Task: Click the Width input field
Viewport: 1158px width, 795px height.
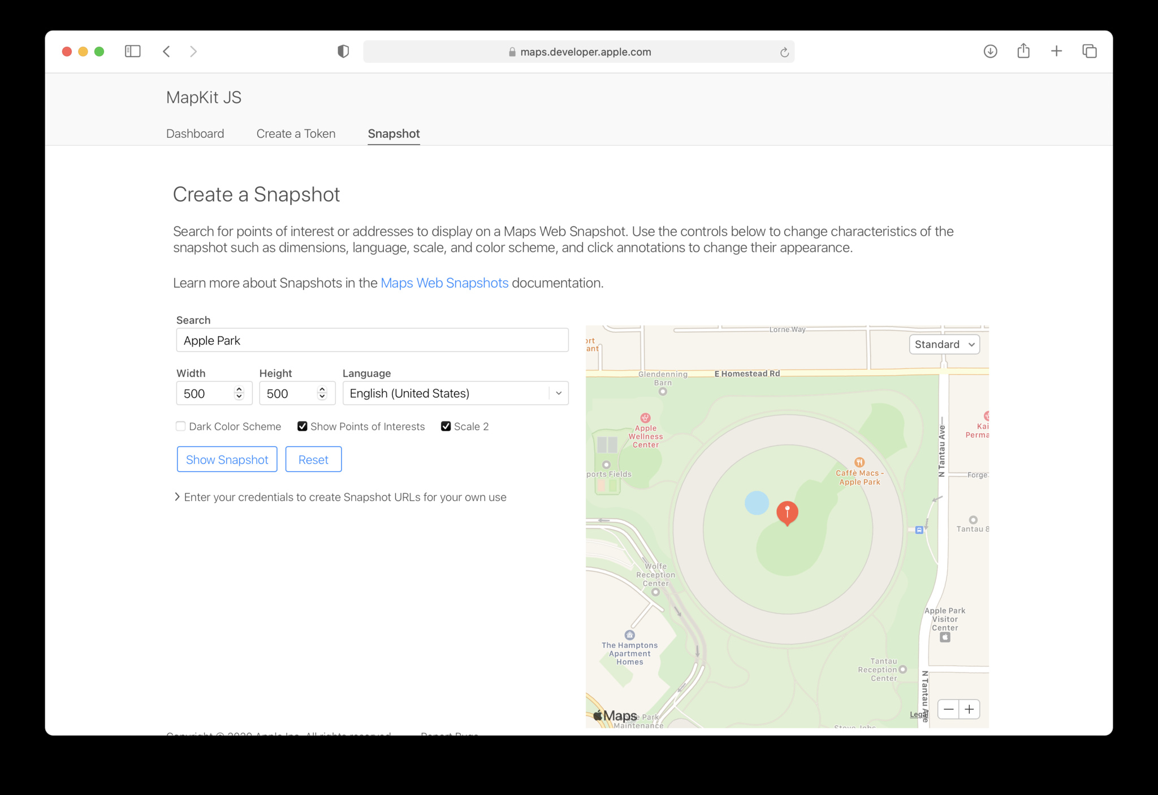Action: [x=214, y=393]
